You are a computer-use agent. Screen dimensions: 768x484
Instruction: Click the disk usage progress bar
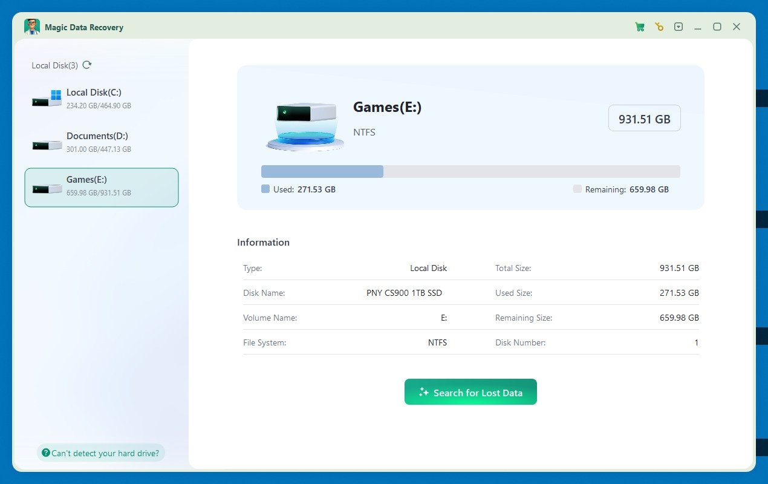[x=470, y=171]
